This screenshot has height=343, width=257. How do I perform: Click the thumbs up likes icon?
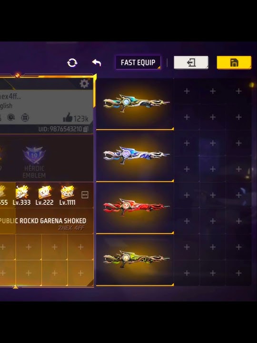68,118
